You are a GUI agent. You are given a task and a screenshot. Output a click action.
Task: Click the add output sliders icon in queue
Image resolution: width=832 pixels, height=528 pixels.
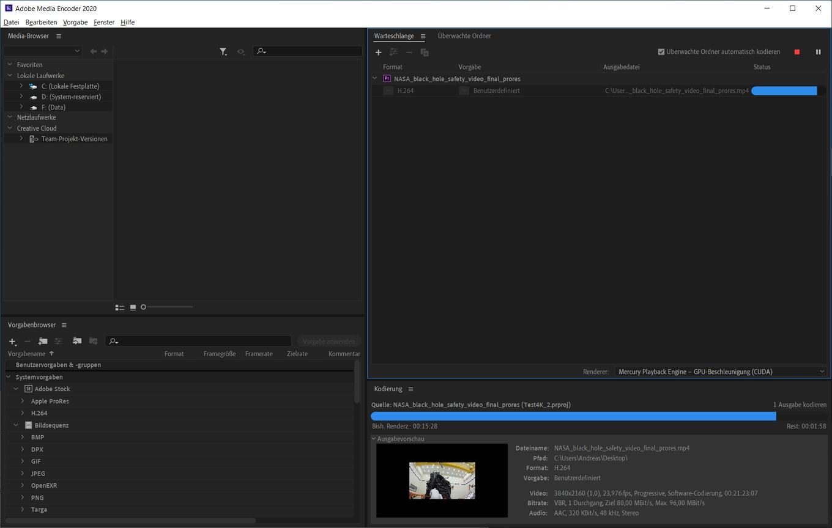tap(393, 53)
